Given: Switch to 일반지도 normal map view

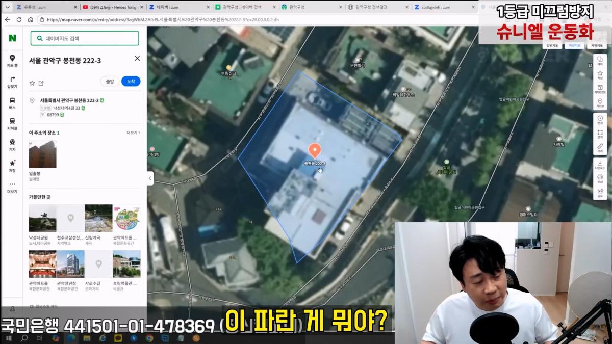Looking at the screenshot, I should click(553, 46).
